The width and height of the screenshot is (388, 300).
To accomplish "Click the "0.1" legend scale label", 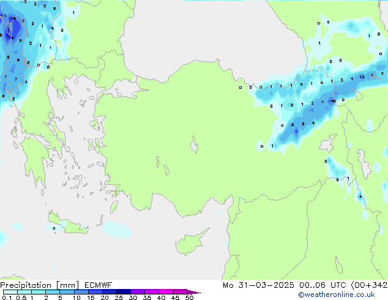I will click(x=7, y=298).
